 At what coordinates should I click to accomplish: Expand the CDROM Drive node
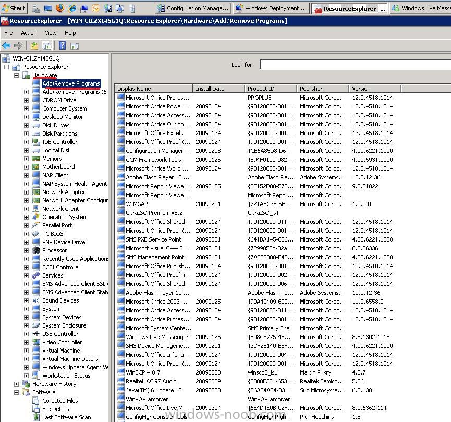tap(26, 100)
